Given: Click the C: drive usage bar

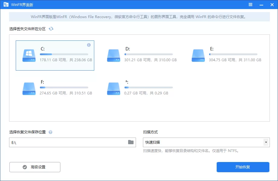Looking at the screenshot, I should pos(64,54).
